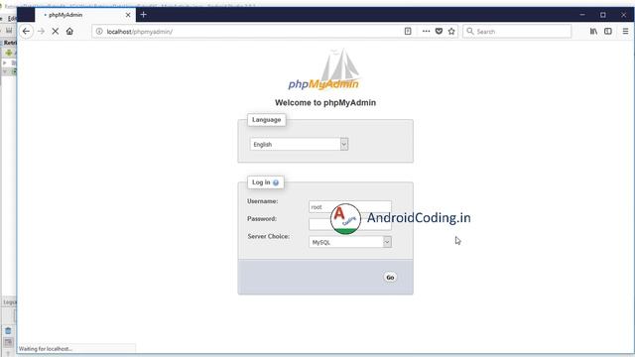Click the green plus icon in background window

tap(9, 53)
